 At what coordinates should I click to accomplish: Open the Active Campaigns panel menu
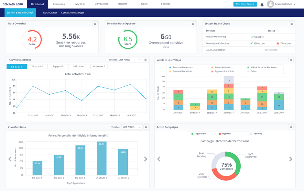coord(291,127)
